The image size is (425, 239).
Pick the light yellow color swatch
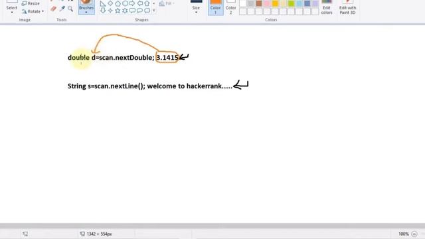(x=284, y=3)
